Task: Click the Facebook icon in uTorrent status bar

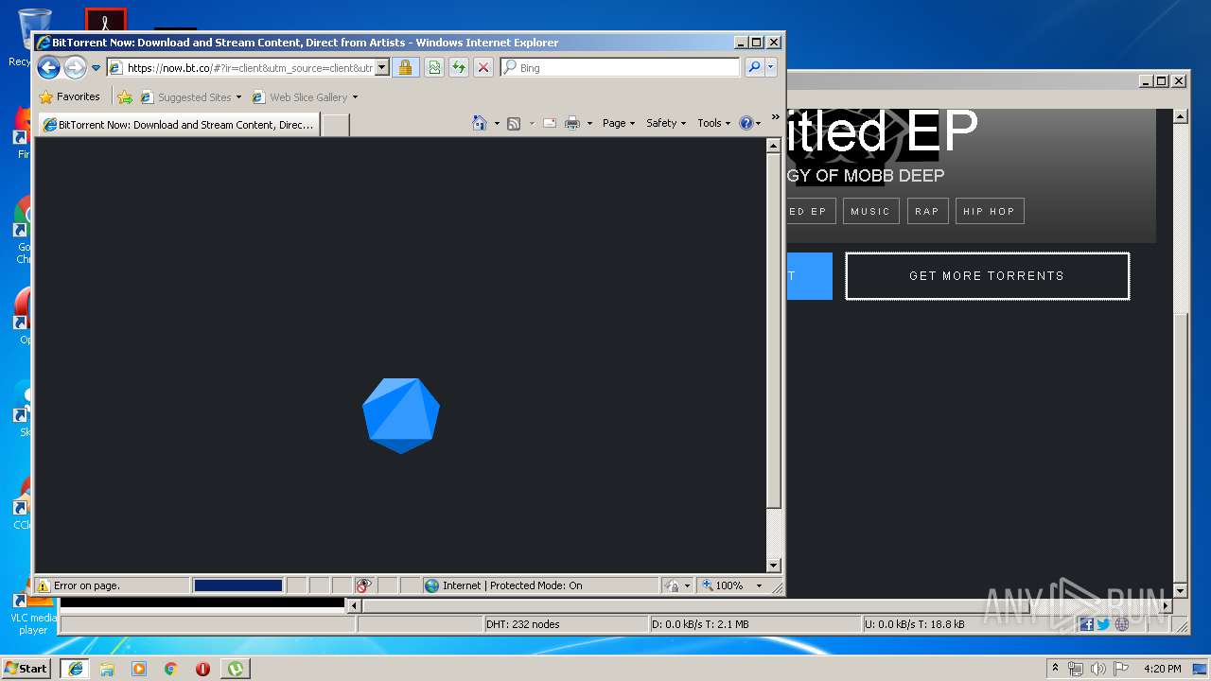Action: coord(1086,624)
